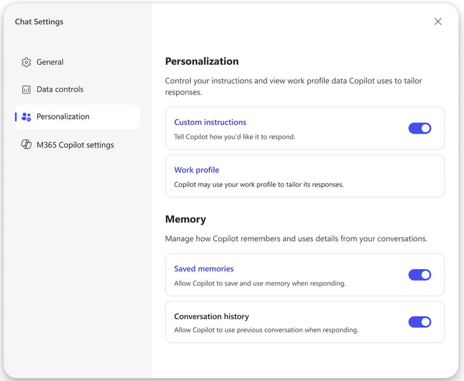Viewport: 464px width, 381px height.
Task: Click the Personalization people icon in sidebar
Action: pos(26,117)
